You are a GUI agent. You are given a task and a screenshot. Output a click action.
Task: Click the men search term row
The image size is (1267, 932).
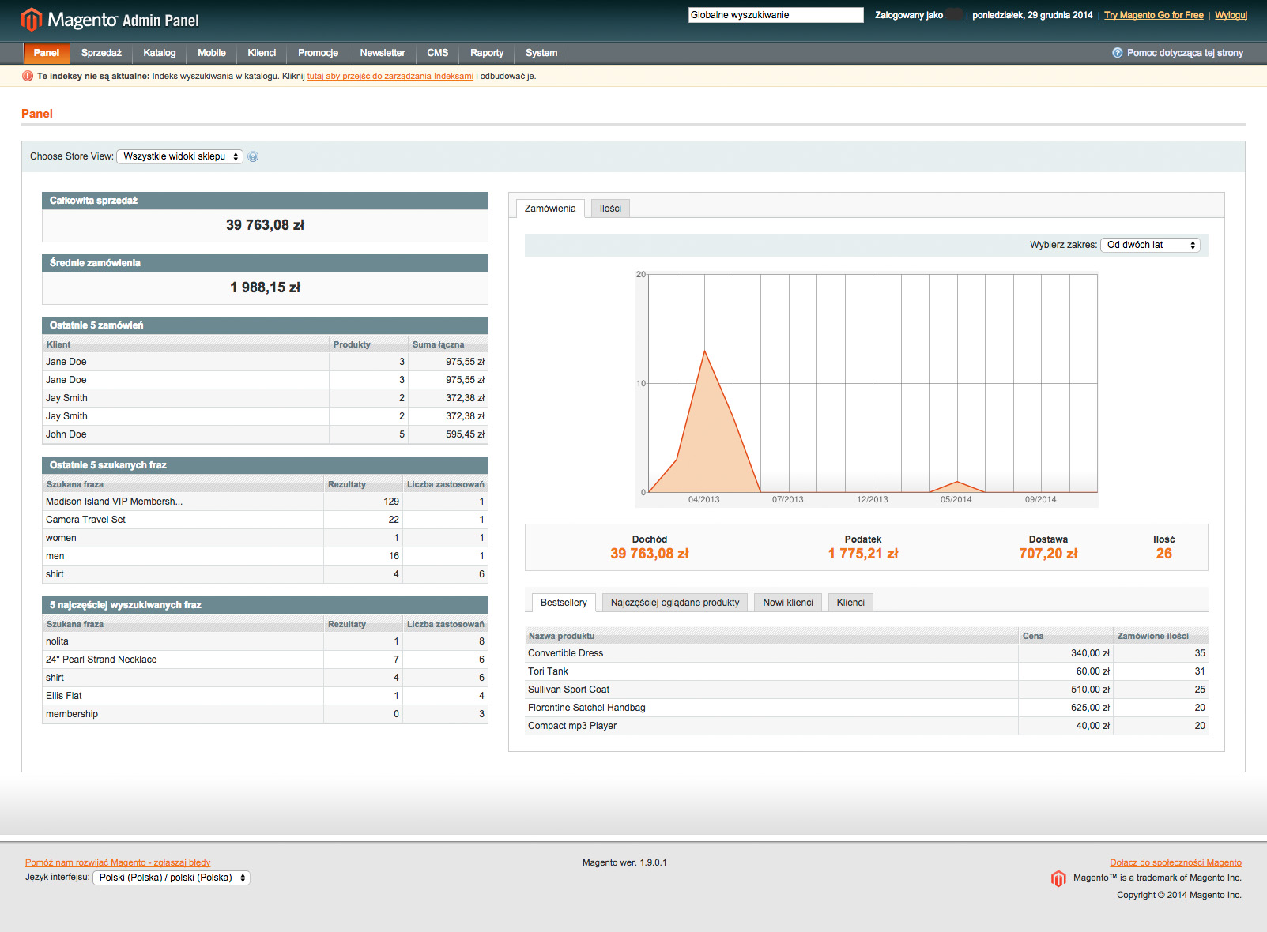(x=265, y=556)
